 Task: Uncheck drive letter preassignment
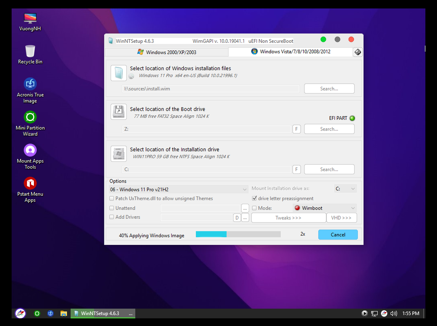(254, 198)
